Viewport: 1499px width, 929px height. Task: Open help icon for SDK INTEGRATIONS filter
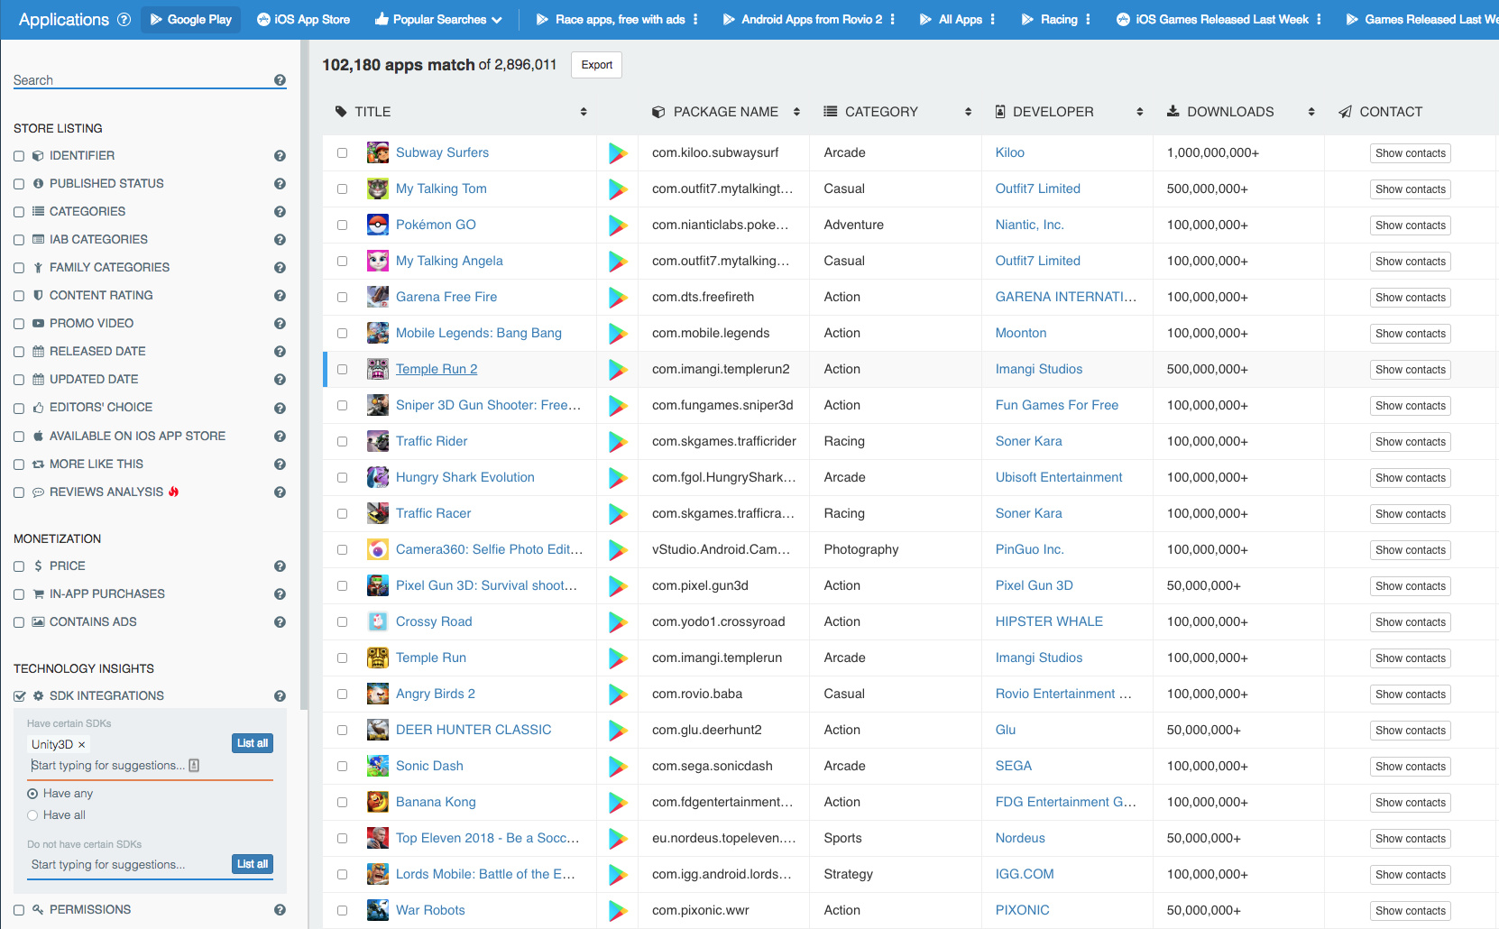point(280,696)
